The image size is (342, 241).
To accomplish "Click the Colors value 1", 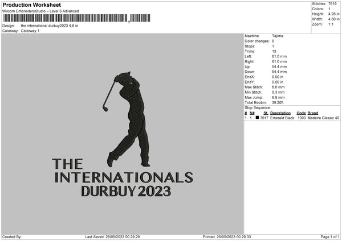I will coord(329,9).
